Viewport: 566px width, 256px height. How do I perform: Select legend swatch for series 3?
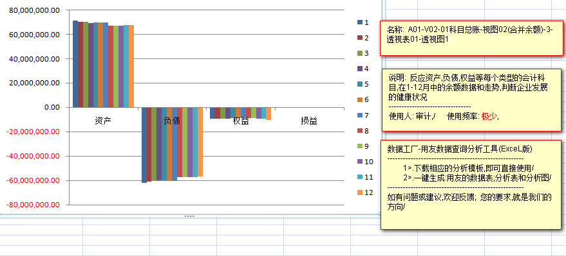point(359,53)
